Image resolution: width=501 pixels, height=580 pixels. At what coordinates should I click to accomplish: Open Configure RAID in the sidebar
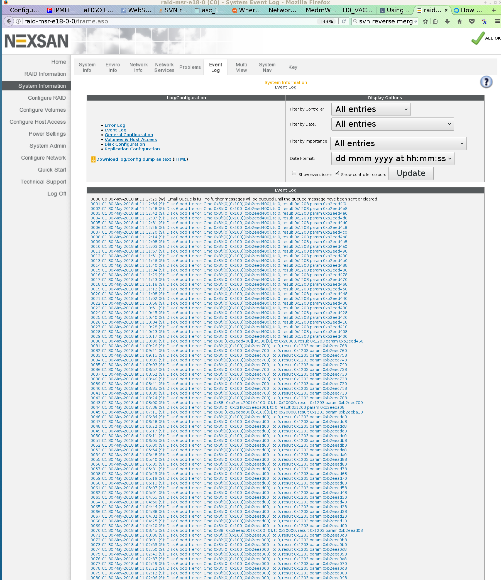click(47, 98)
